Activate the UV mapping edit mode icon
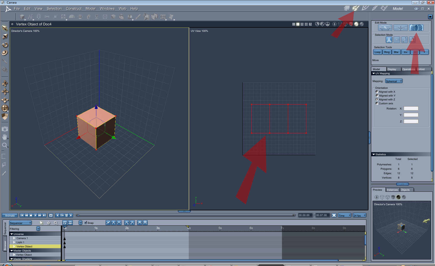 416,28
